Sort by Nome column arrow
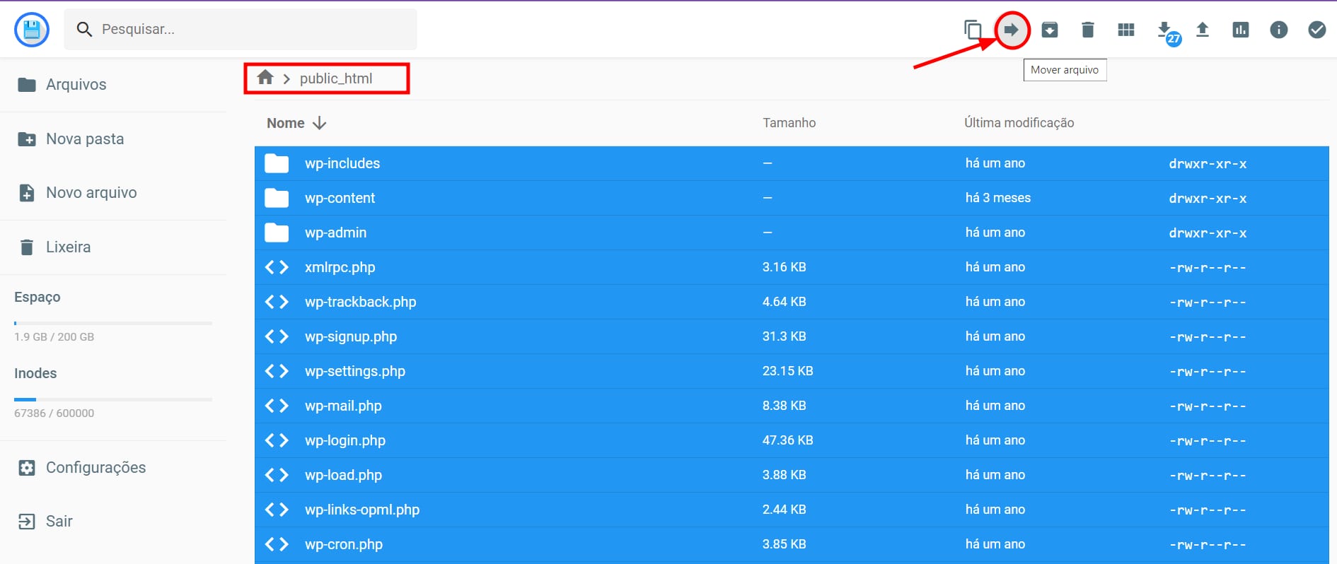The image size is (1337, 564). (x=319, y=123)
